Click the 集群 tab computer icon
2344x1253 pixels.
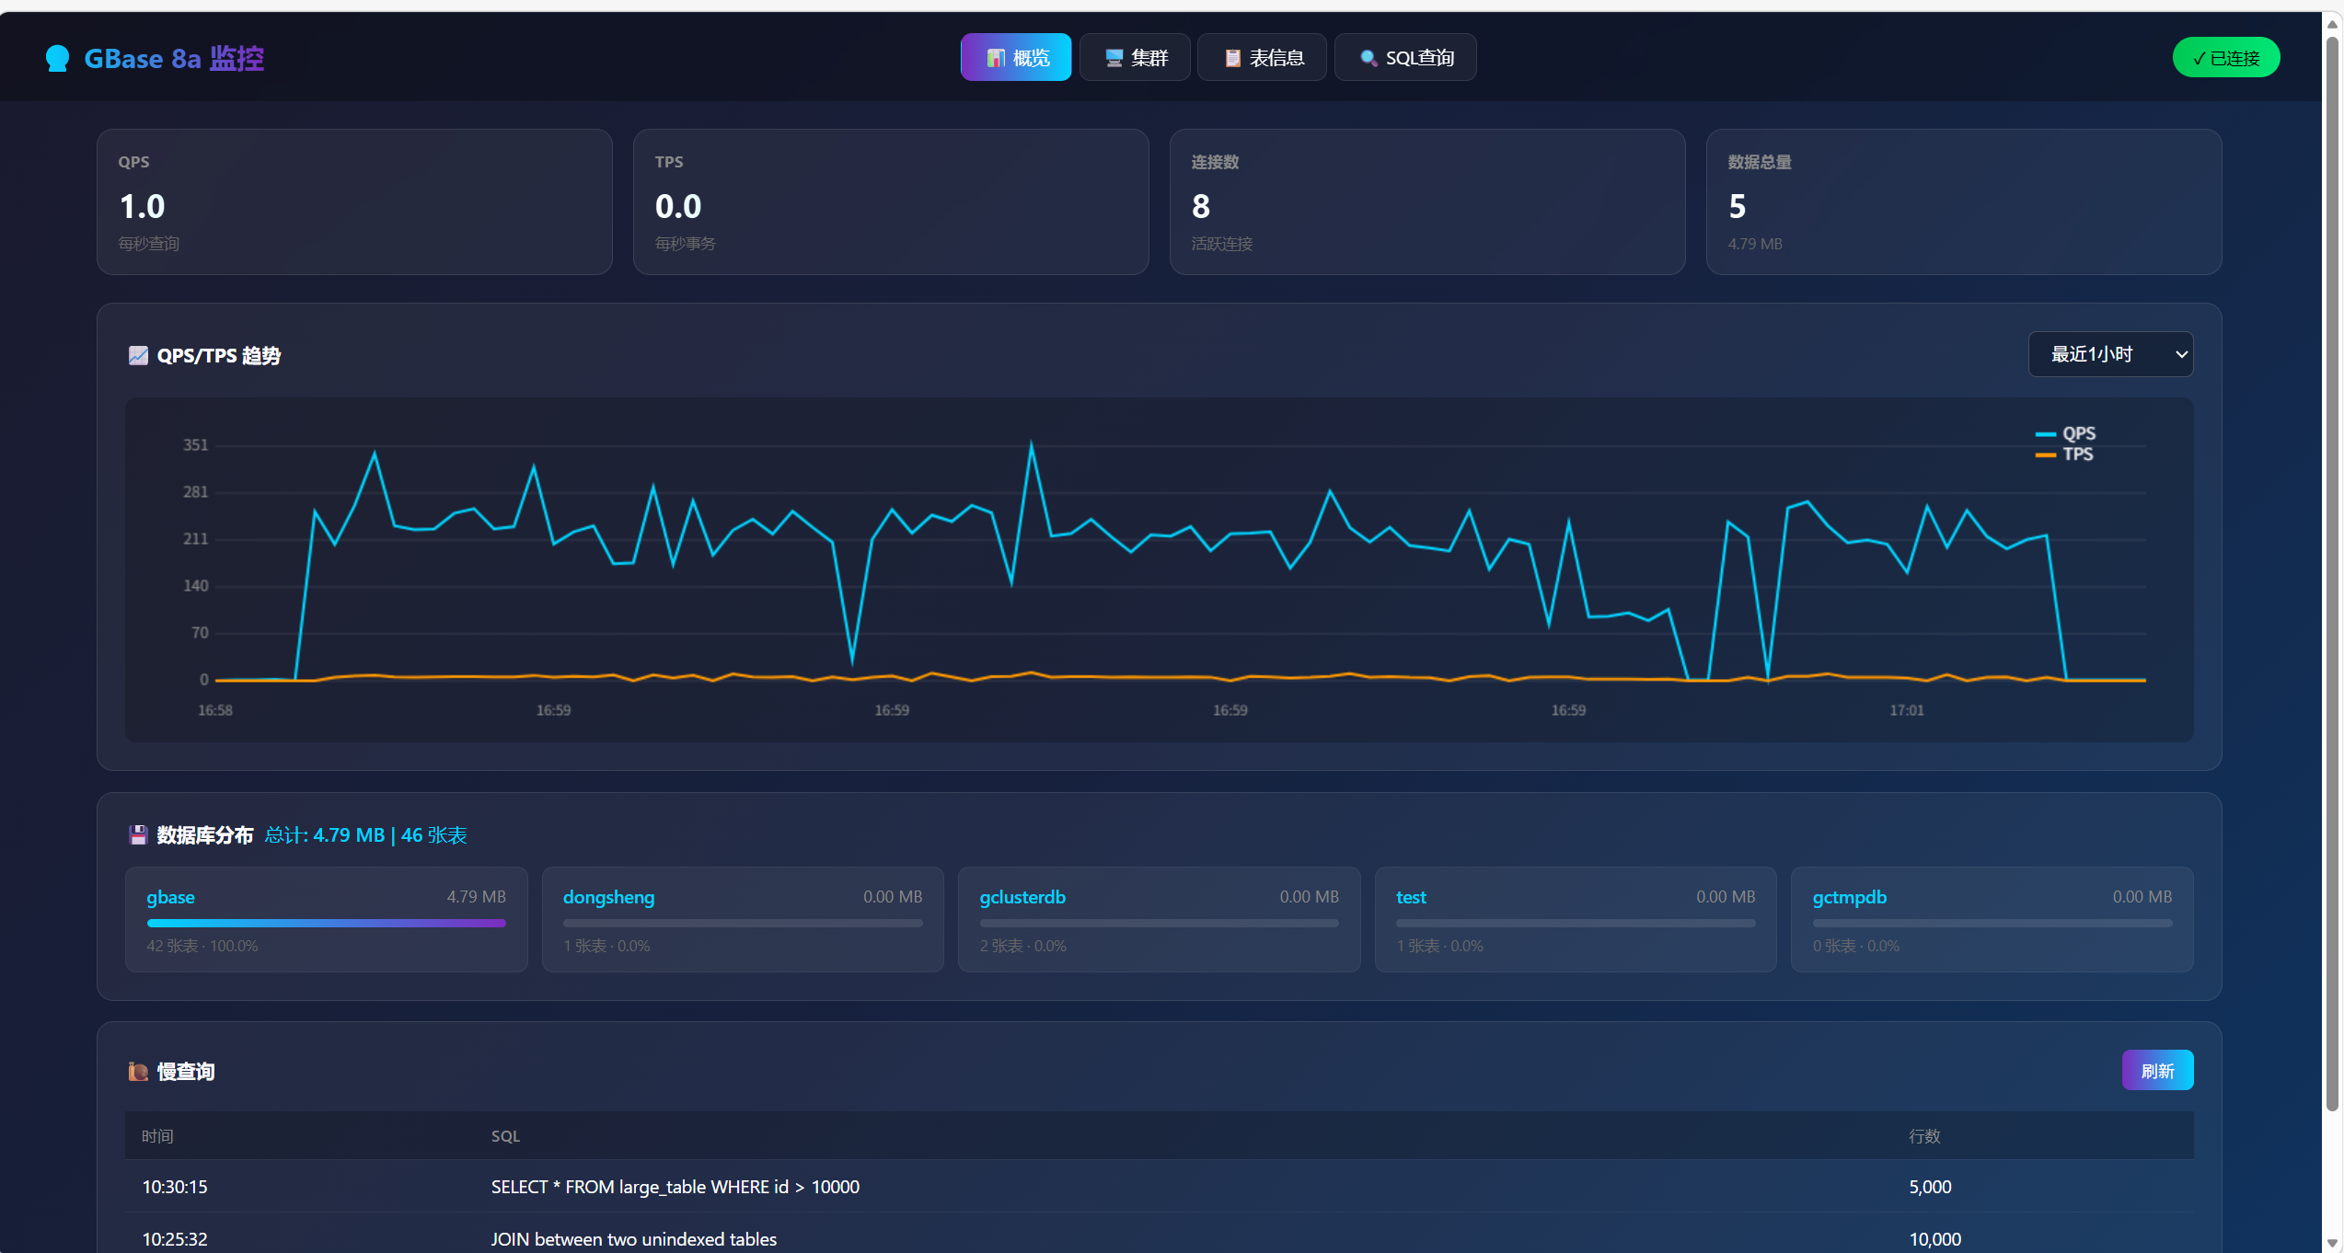click(1114, 58)
